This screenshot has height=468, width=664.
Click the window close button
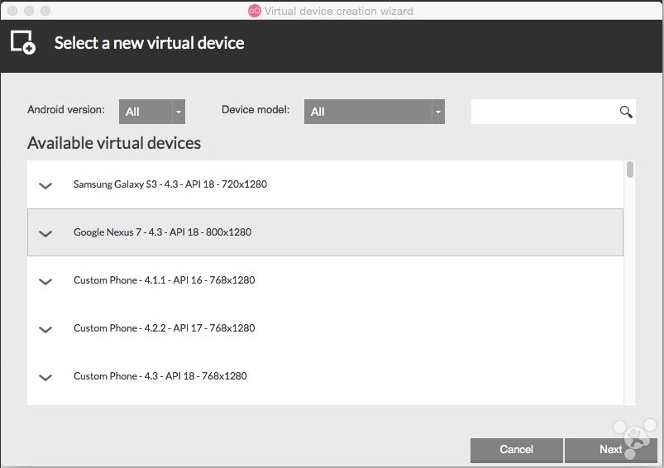[x=12, y=11]
